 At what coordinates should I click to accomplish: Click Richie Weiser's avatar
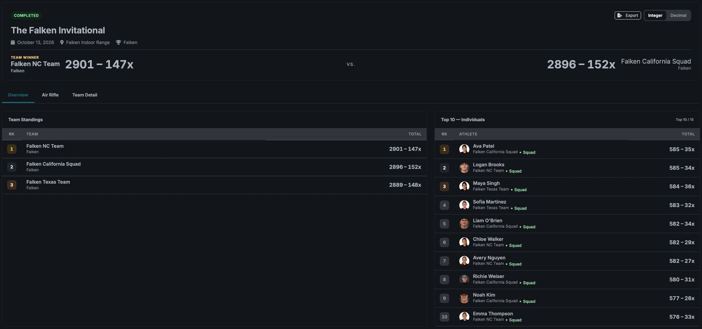(x=464, y=280)
